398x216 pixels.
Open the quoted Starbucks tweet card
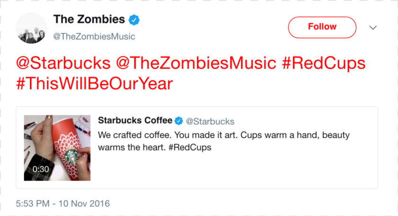[197, 147]
